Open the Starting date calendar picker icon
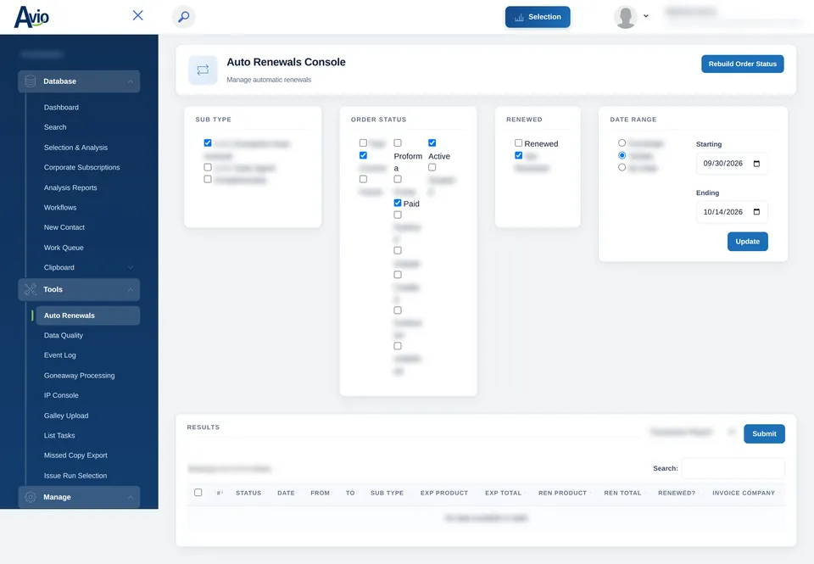 pos(756,164)
